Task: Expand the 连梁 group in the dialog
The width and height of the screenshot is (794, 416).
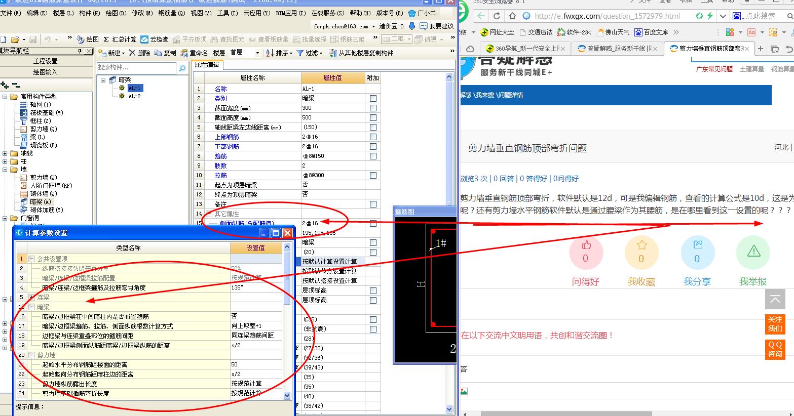Action: click(31, 297)
